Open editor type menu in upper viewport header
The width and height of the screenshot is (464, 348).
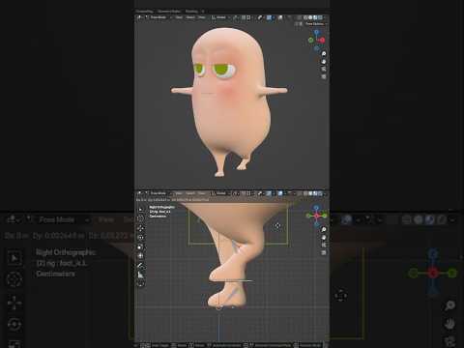click(x=139, y=17)
